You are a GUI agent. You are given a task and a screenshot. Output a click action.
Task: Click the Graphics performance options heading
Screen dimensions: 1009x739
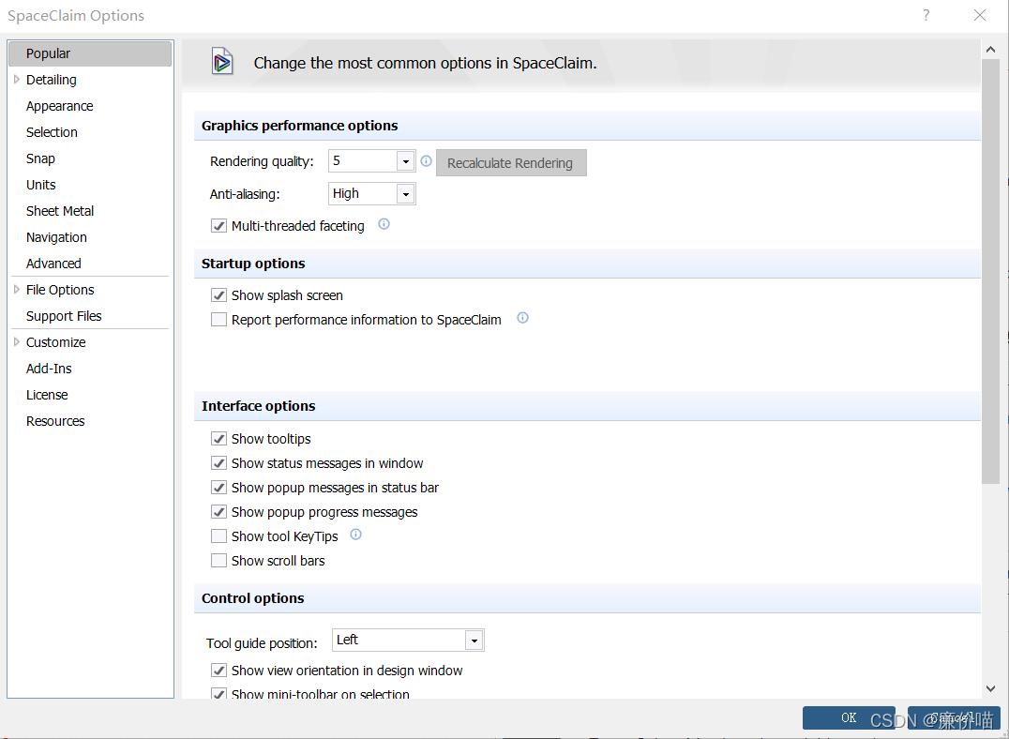pos(299,126)
